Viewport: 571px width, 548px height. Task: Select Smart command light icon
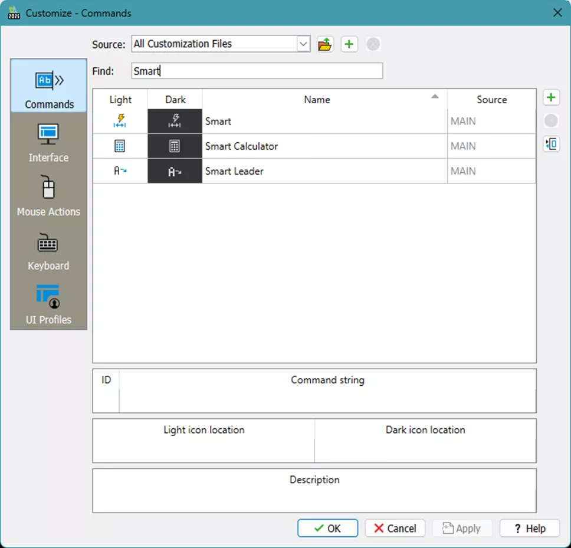click(x=120, y=122)
